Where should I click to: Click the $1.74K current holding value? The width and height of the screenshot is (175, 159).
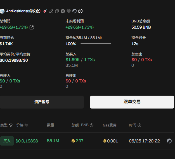(6, 44)
